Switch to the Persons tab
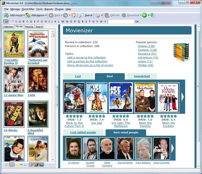The width and height of the screenshot is (202, 174). coord(29,27)
